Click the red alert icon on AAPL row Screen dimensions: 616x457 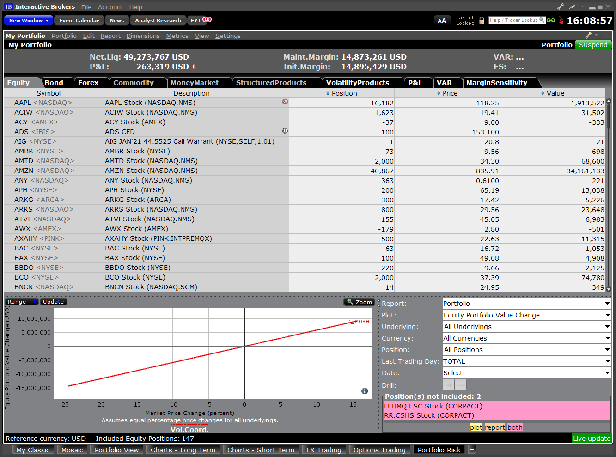coord(285,102)
